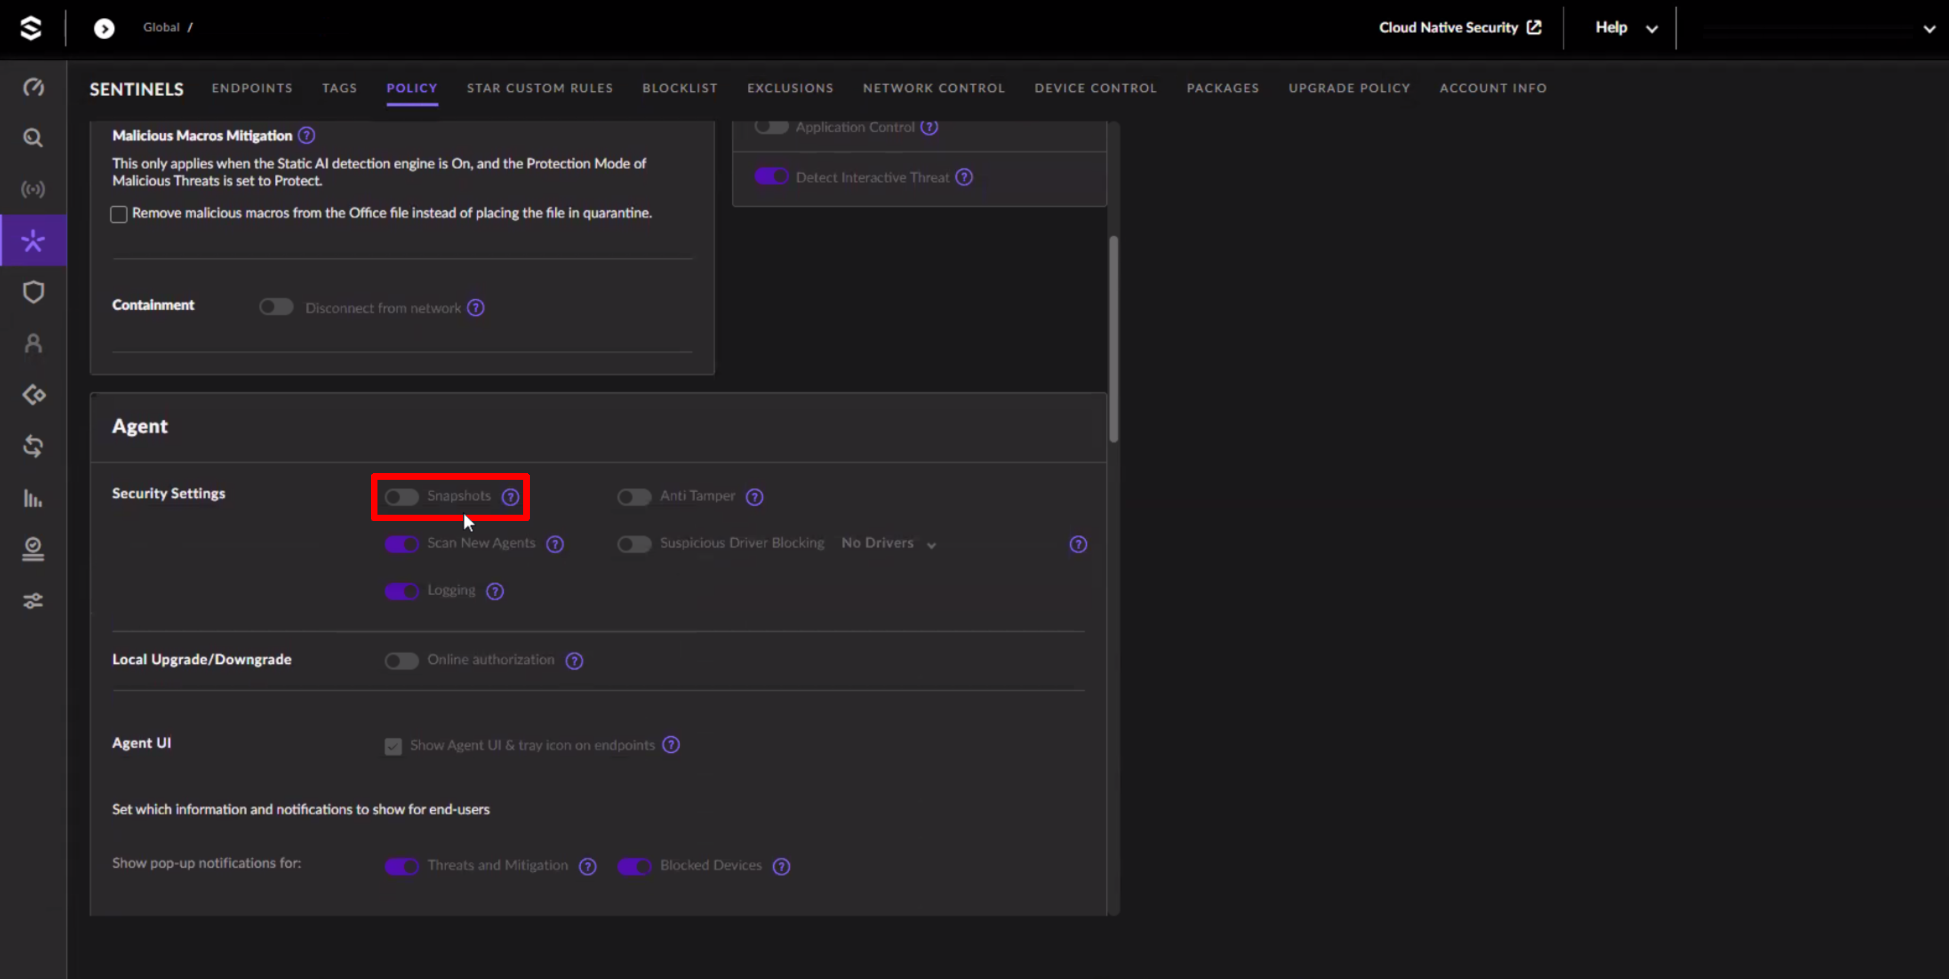Viewport: 1949px width, 979px height.
Task: Open the Cloud Native Security link
Action: [1460, 27]
